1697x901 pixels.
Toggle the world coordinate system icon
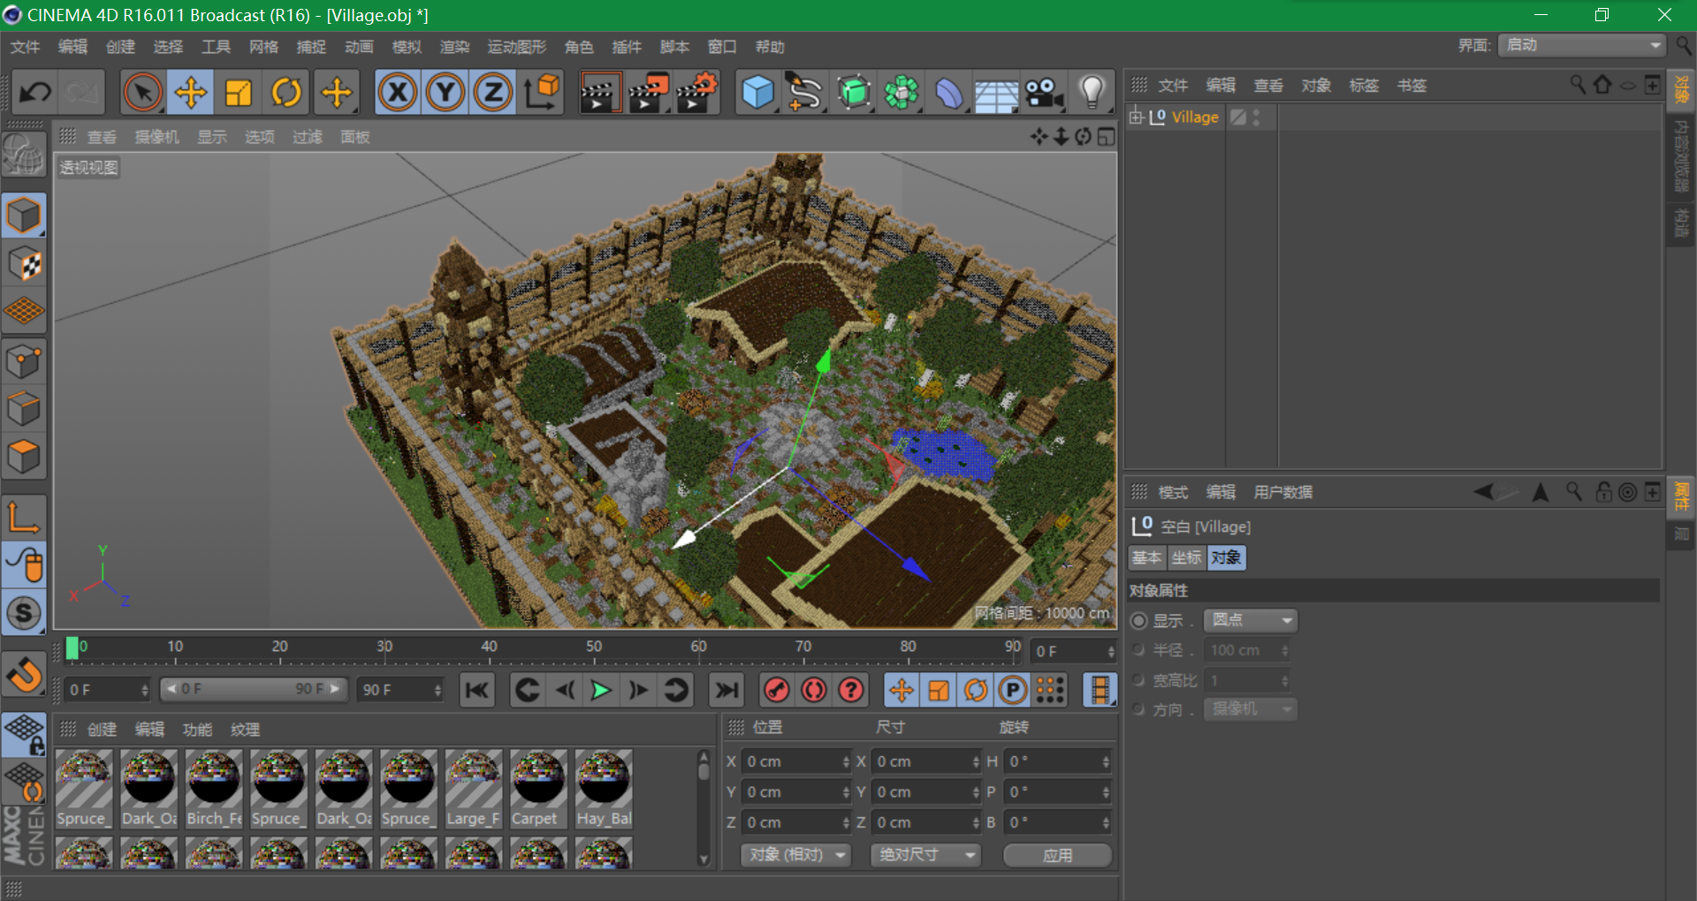(542, 92)
